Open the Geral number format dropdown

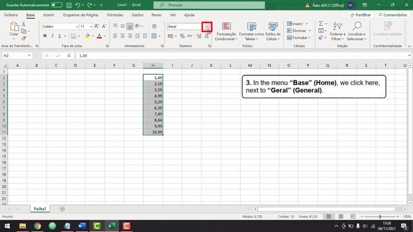(207, 26)
